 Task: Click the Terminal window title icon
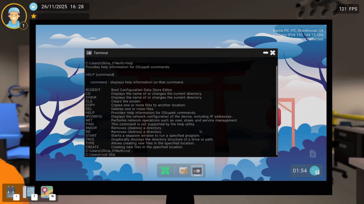click(x=89, y=53)
